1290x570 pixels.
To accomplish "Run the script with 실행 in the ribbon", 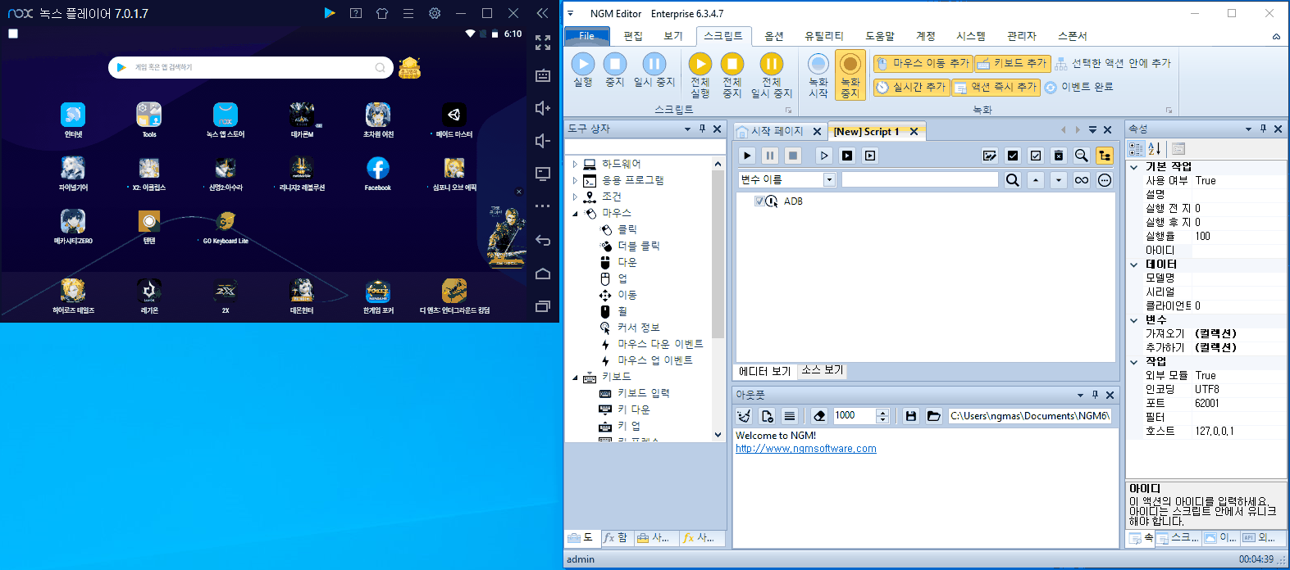I will pos(583,70).
